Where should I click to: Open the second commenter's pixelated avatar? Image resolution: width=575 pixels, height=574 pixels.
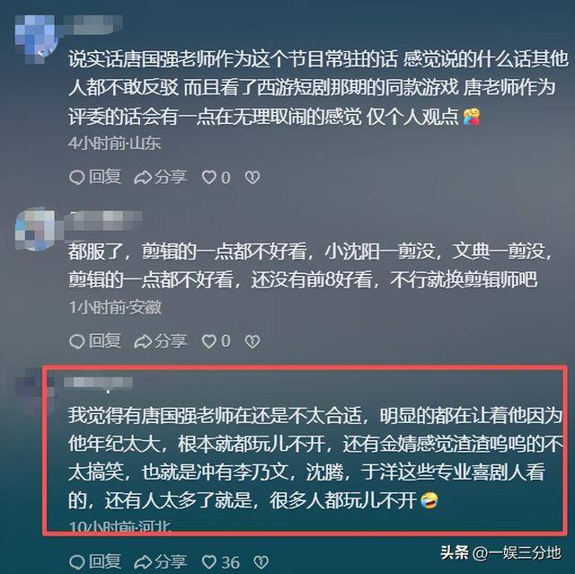pos(35,229)
